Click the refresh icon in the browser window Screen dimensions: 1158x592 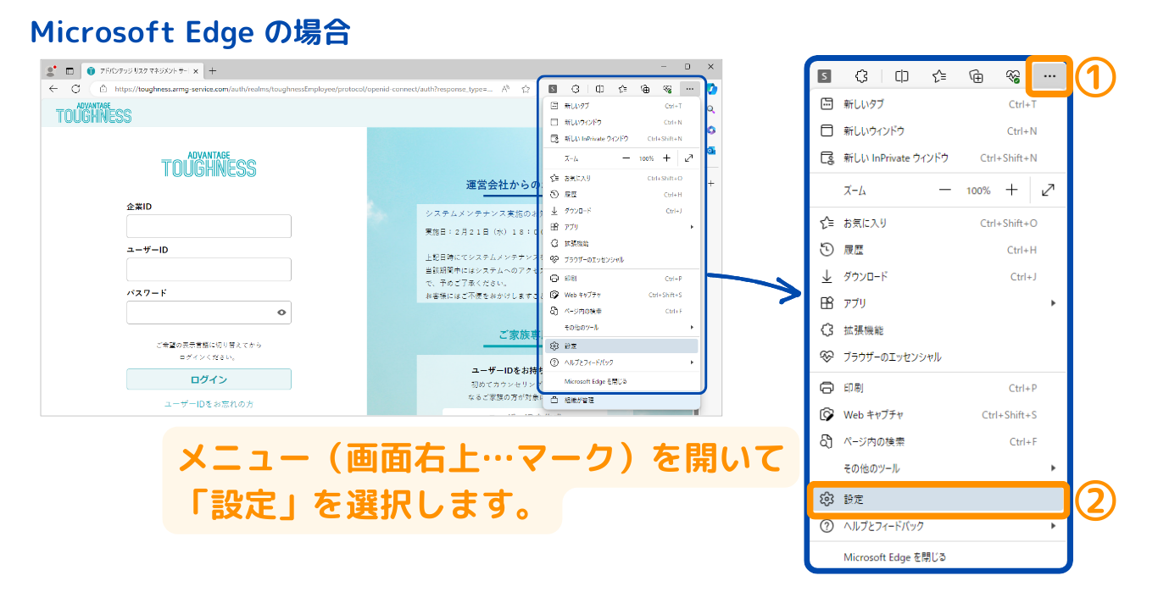(75, 88)
